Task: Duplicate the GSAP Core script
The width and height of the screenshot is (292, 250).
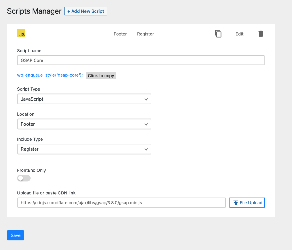Action: click(218, 34)
